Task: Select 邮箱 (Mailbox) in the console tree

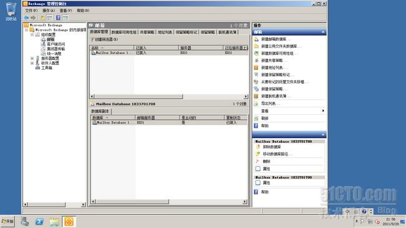Action: click(x=51, y=39)
